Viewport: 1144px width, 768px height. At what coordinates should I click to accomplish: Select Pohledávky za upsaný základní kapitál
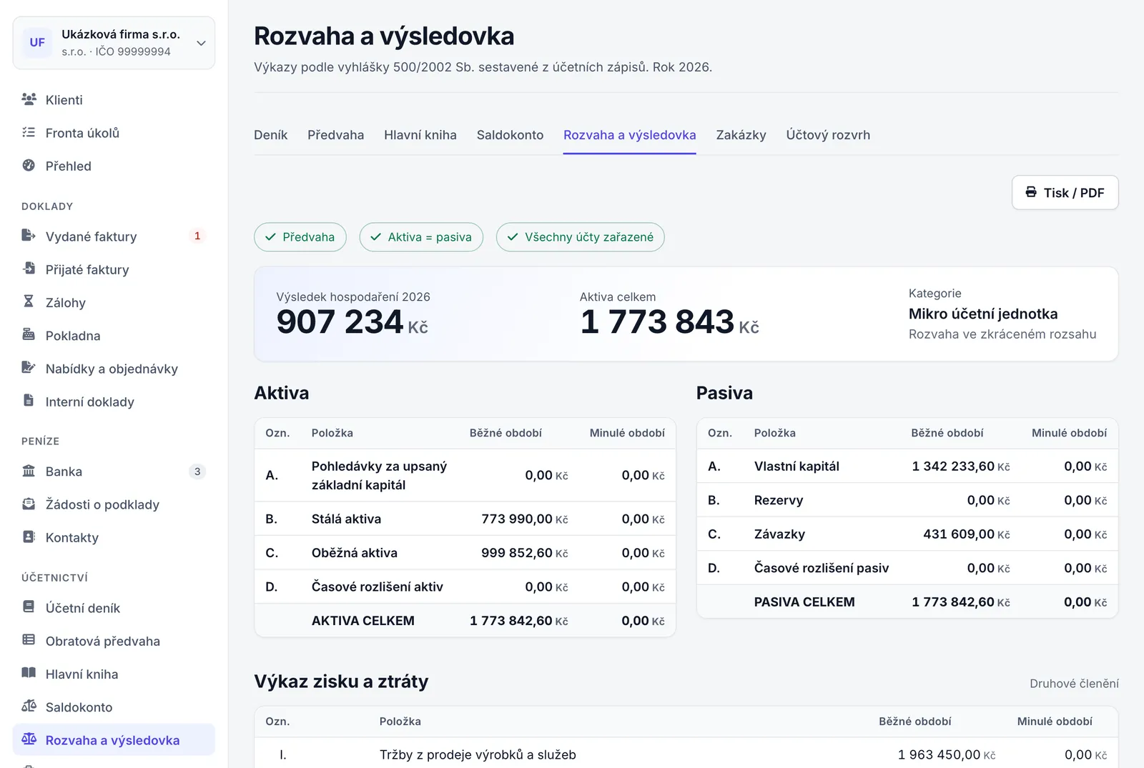tap(379, 476)
